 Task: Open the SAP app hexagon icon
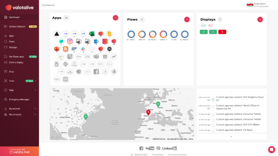(x=74, y=49)
